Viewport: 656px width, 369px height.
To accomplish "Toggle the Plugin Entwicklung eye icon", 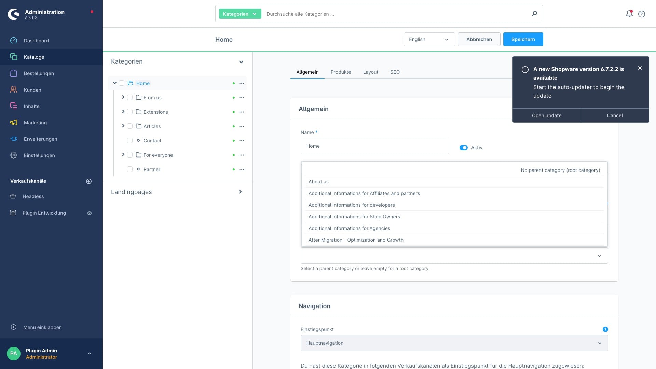I will pos(90,213).
